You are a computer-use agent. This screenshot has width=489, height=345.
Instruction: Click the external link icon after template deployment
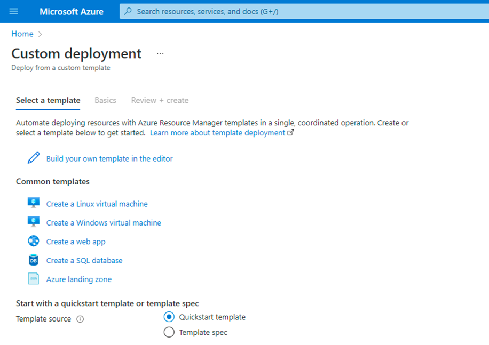(x=290, y=132)
